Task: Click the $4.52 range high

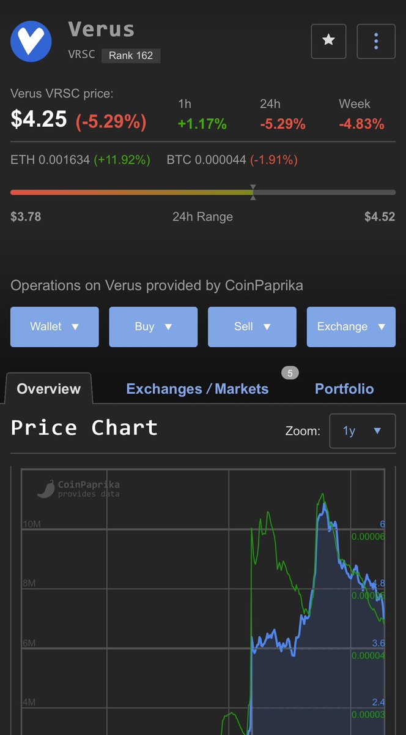Action: point(380,217)
